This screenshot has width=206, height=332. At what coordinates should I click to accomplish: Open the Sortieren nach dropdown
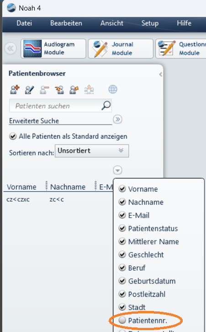92,151
